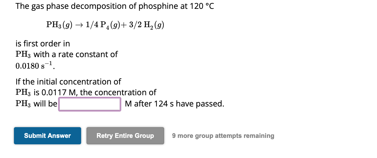
Task: Click the gray Retry Entire Group button label
Action: pos(125,136)
